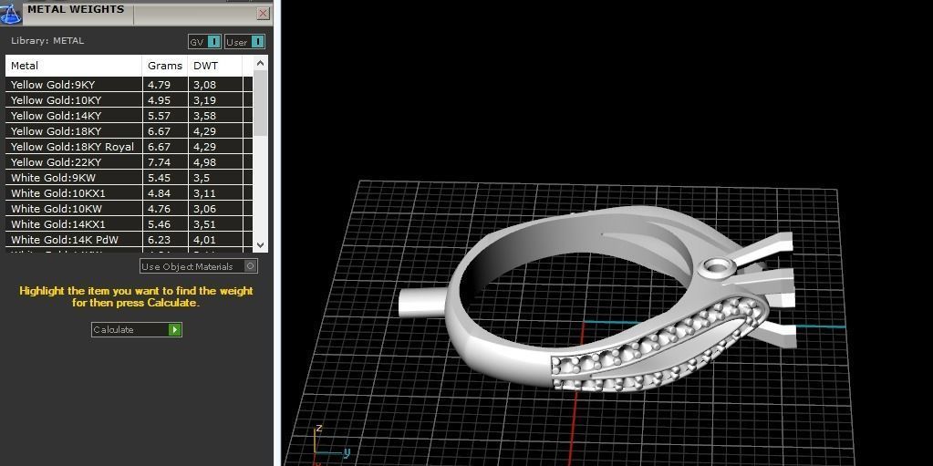Select the Yellow Gold:18KY row
Screen dimensions: 933x466
click(x=129, y=131)
